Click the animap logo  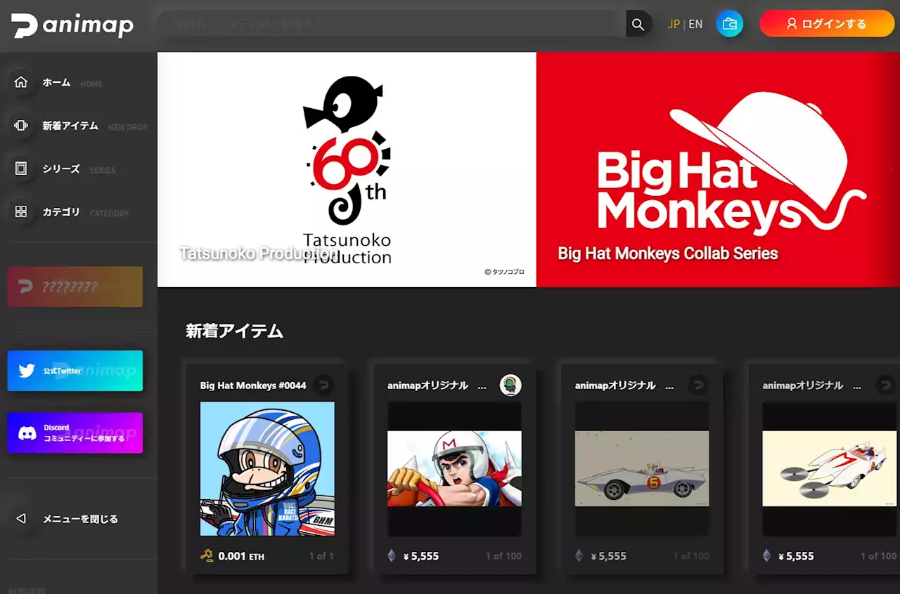pos(72,25)
